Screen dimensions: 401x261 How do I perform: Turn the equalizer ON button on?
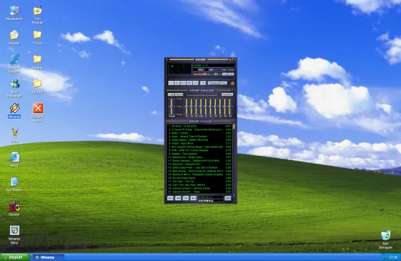pyautogui.click(x=171, y=94)
